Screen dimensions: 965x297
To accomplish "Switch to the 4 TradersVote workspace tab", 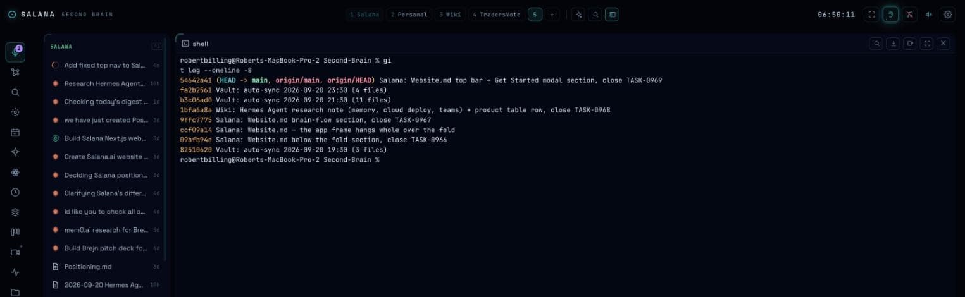I will [x=497, y=15].
